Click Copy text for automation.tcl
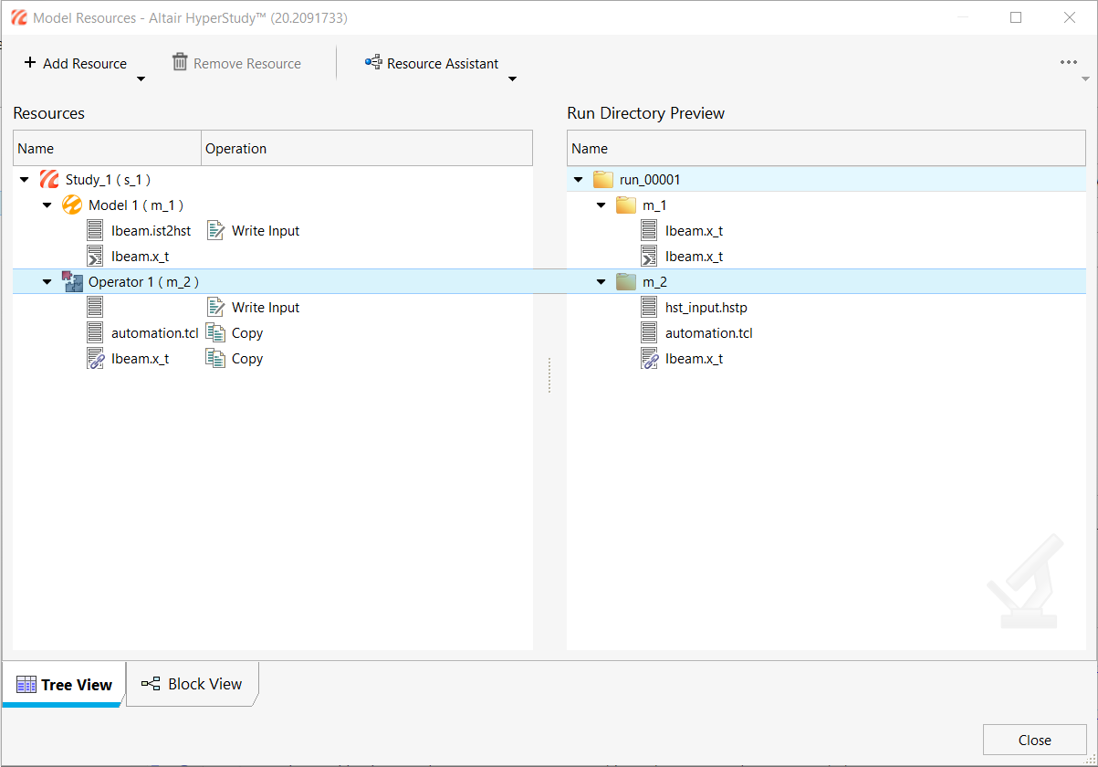 [247, 333]
